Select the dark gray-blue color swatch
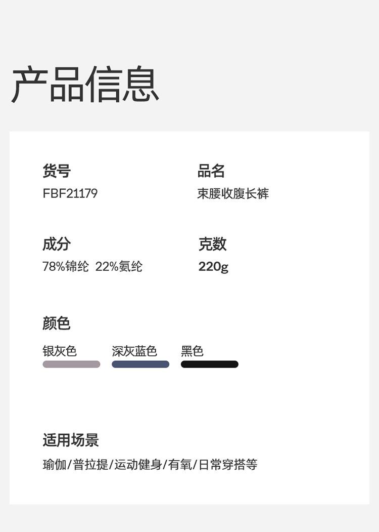Screen dimensions: 379x532 140,364
